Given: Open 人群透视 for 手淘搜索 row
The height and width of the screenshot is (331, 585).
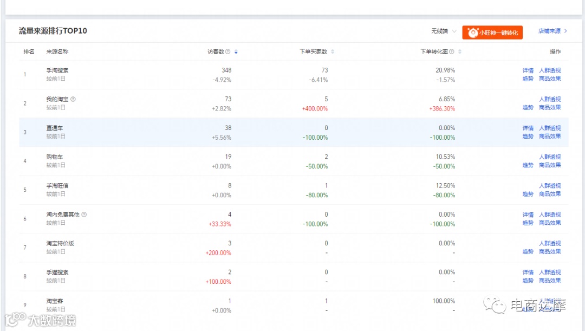Looking at the screenshot, I should pos(550,70).
